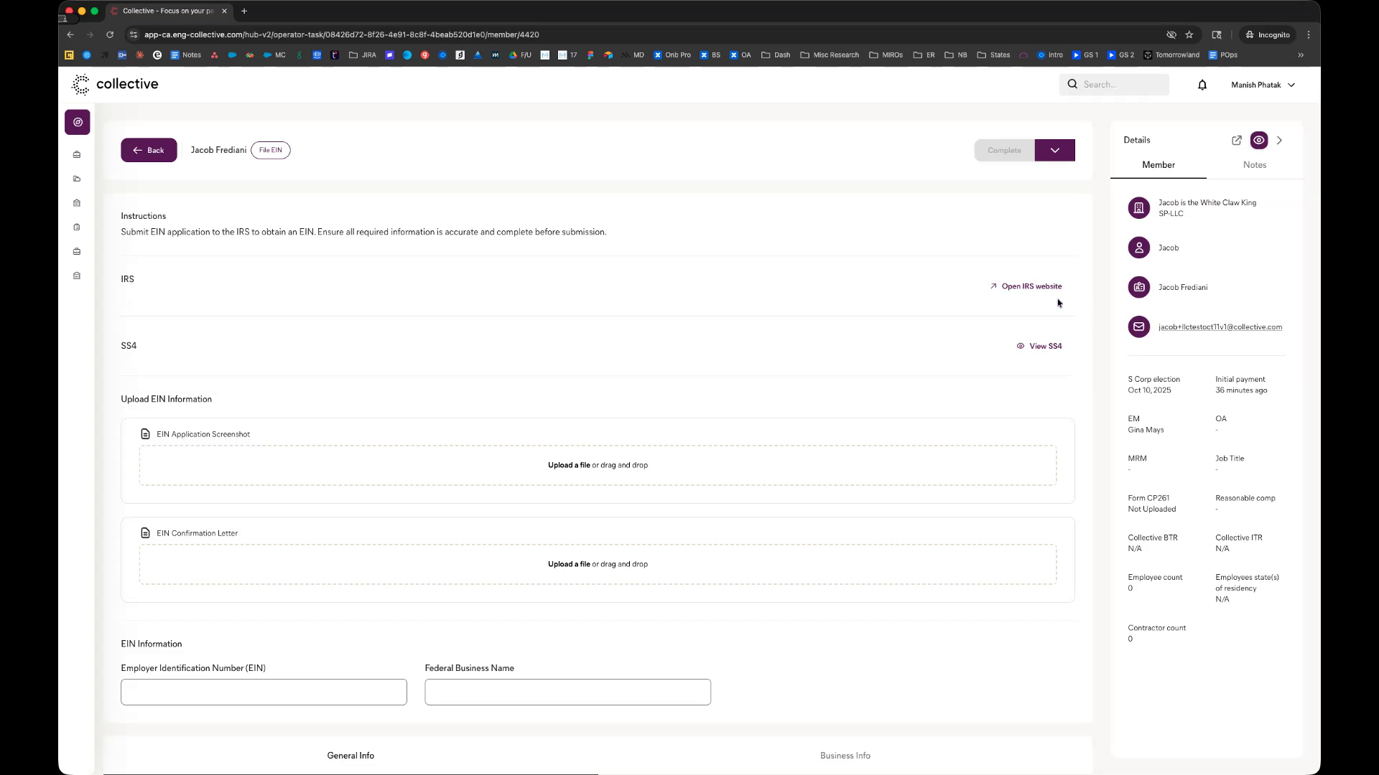Click the purple top sidebar icon
Viewport: 1379px width, 775px height.
click(78, 123)
